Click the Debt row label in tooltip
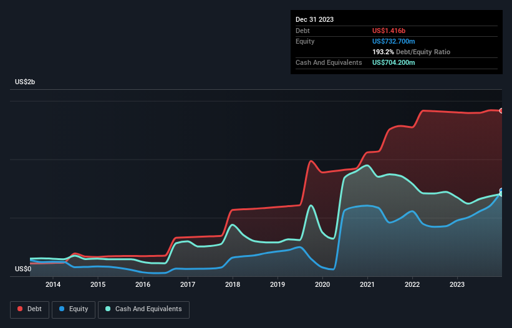The height and width of the screenshot is (328, 512). point(302,31)
